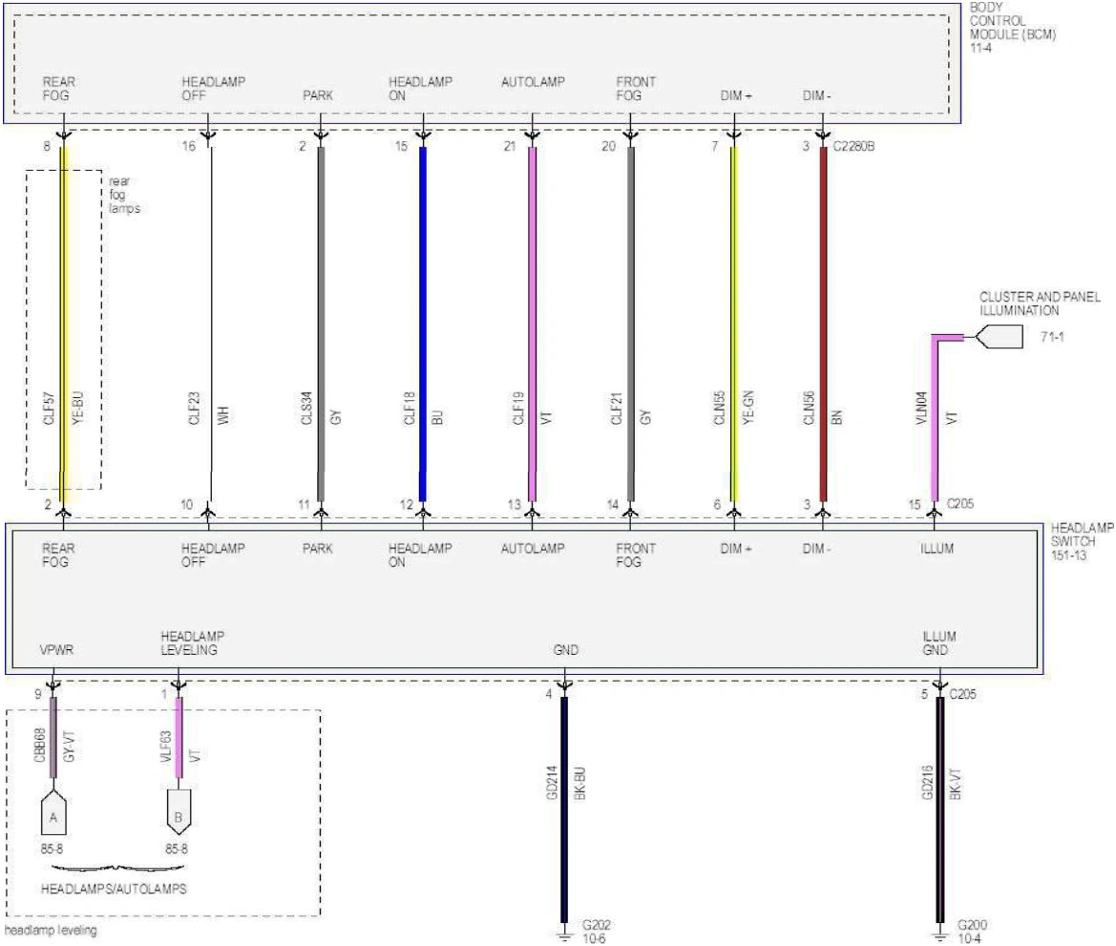Image resolution: width=1116 pixels, height=946 pixels.
Task: Click the CLF23 circuit label
Action: click(195, 408)
